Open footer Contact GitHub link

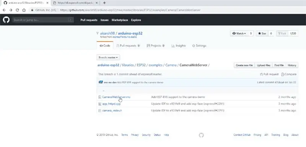(242, 135)
